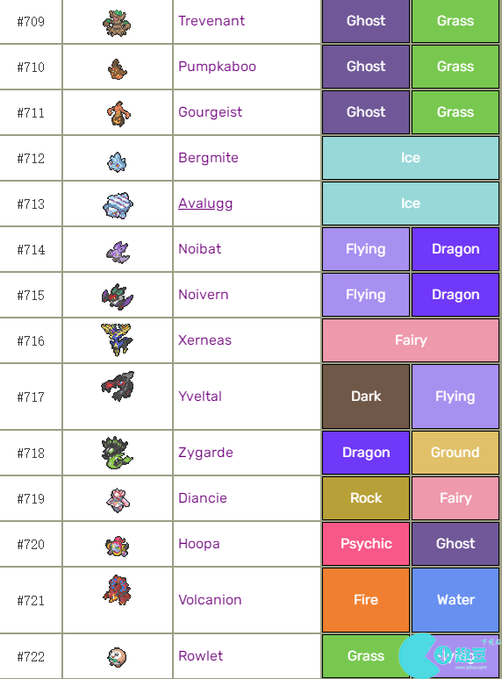Click the download watermark logo
502x679 pixels.
pos(448,655)
